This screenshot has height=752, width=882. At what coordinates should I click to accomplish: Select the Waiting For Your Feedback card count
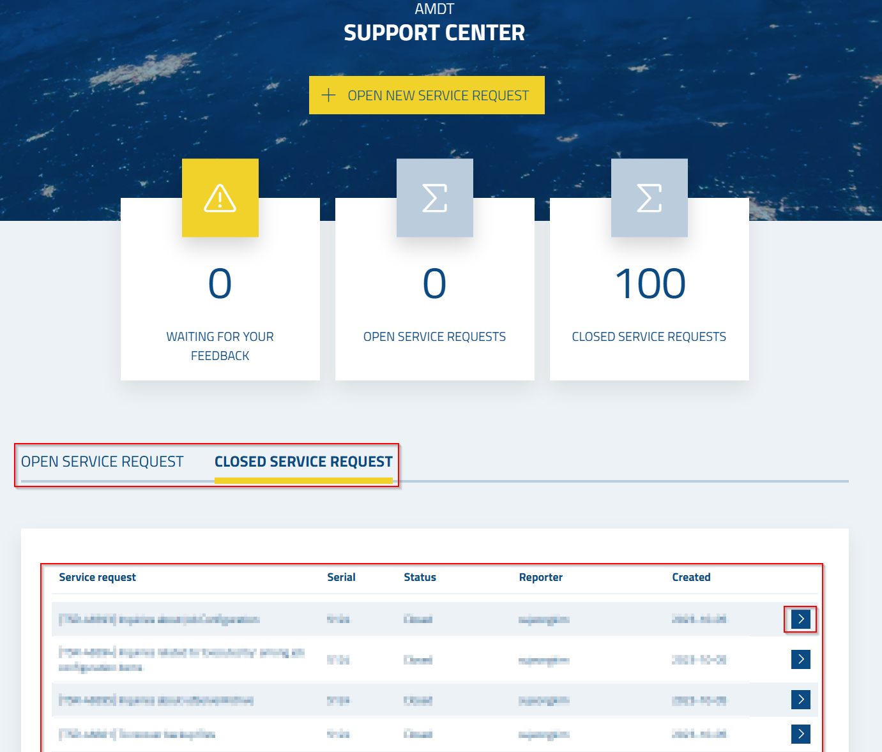click(220, 284)
